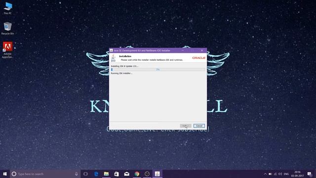The image size is (316, 178).
Task: Launch Microsoft Edge from taskbar
Action: pos(96,174)
